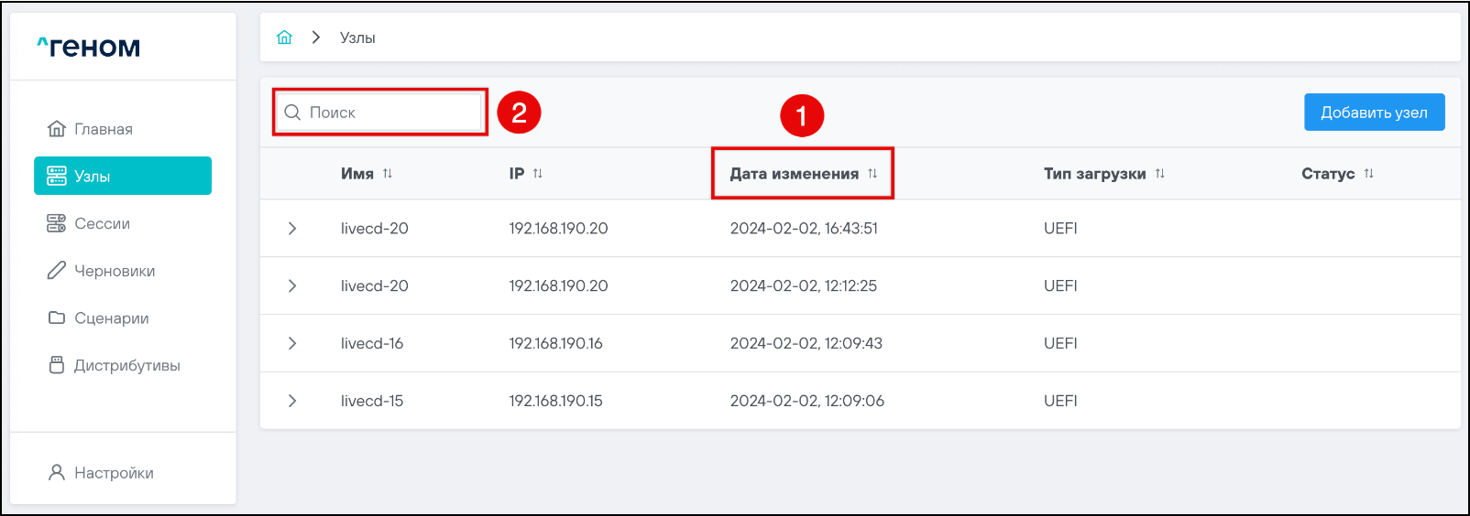The height and width of the screenshot is (516, 1470).
Task: Expand the livecd-16 node row
Action: point(292,344)
